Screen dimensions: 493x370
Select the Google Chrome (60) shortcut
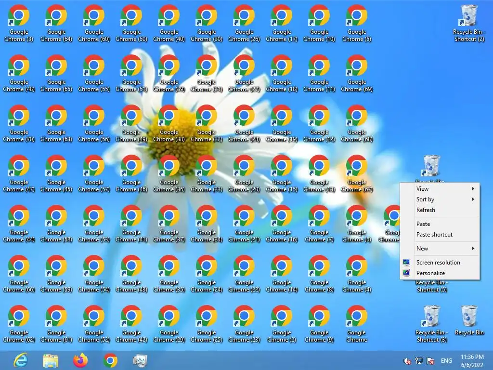[94, 24]
